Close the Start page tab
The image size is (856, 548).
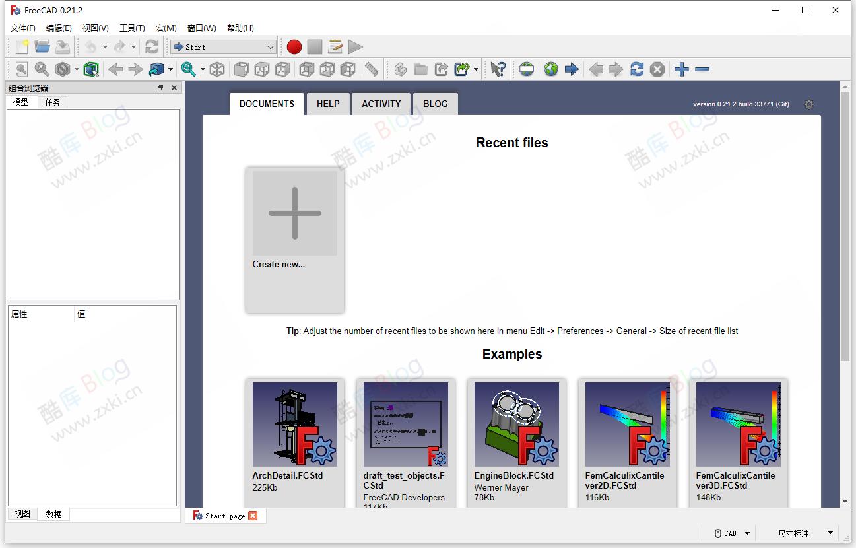(x=253, y=516)
